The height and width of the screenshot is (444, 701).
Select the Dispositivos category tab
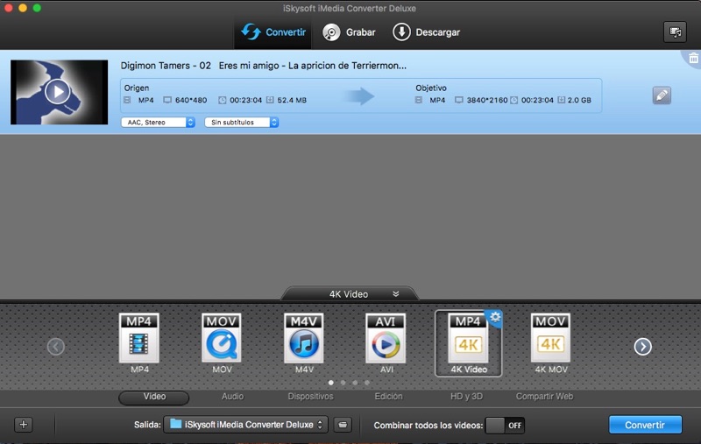311,397
